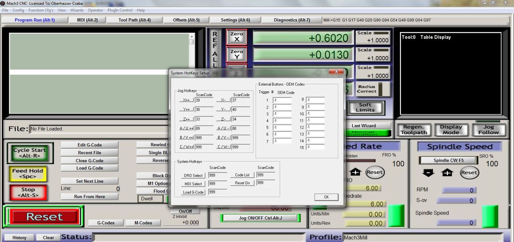
Task: Click the DRO Select hotkey button
Action: pos(193,175)
